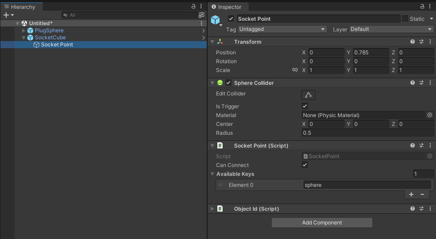Click the Rotation X field

[326, 61]
